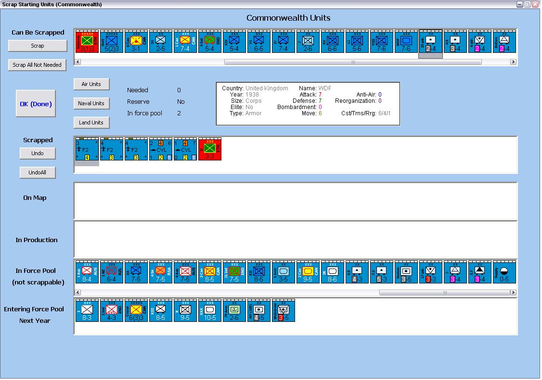Click Scrap All Not Needed
The width and height of the screenshot is (542, 380).
(x=37, y=65)
